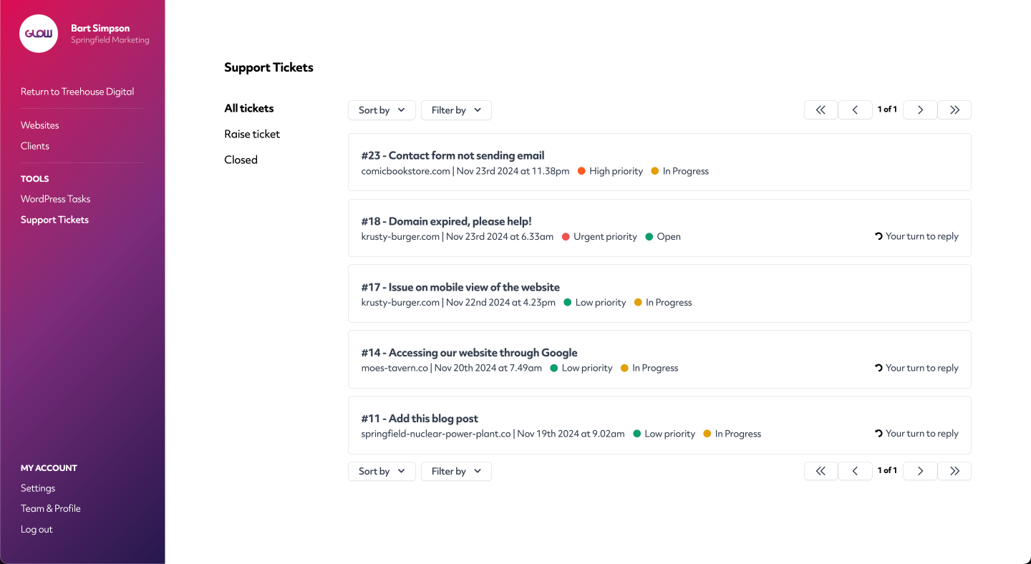
Task: Show the Closed tickets tab
Action: (241, 160)
